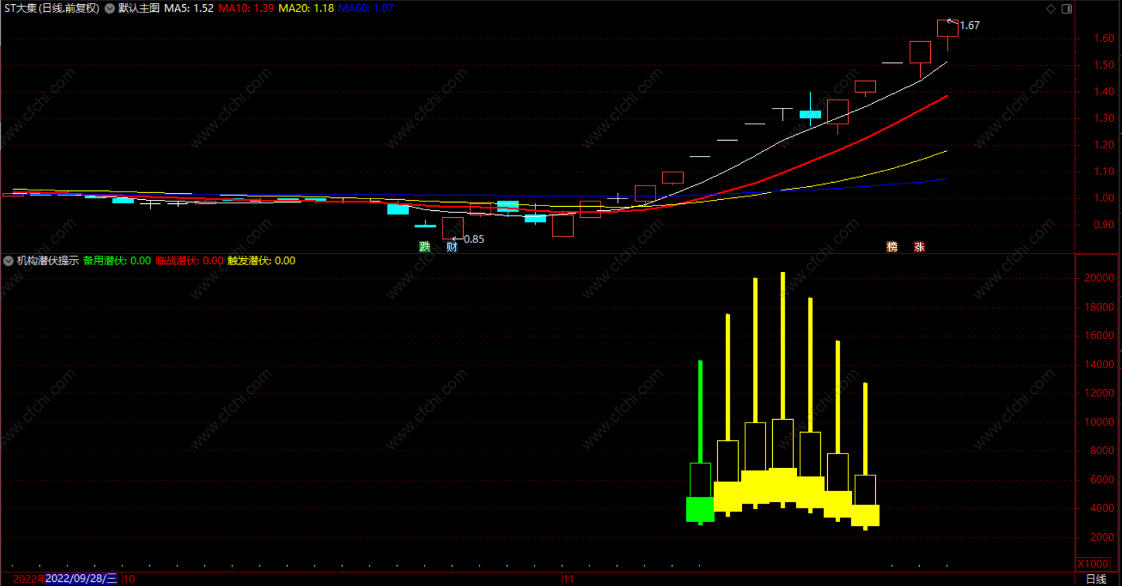Click the X1000 scale button
The width and height of the screenshot is (1122, 586).
pos(1093,563)
